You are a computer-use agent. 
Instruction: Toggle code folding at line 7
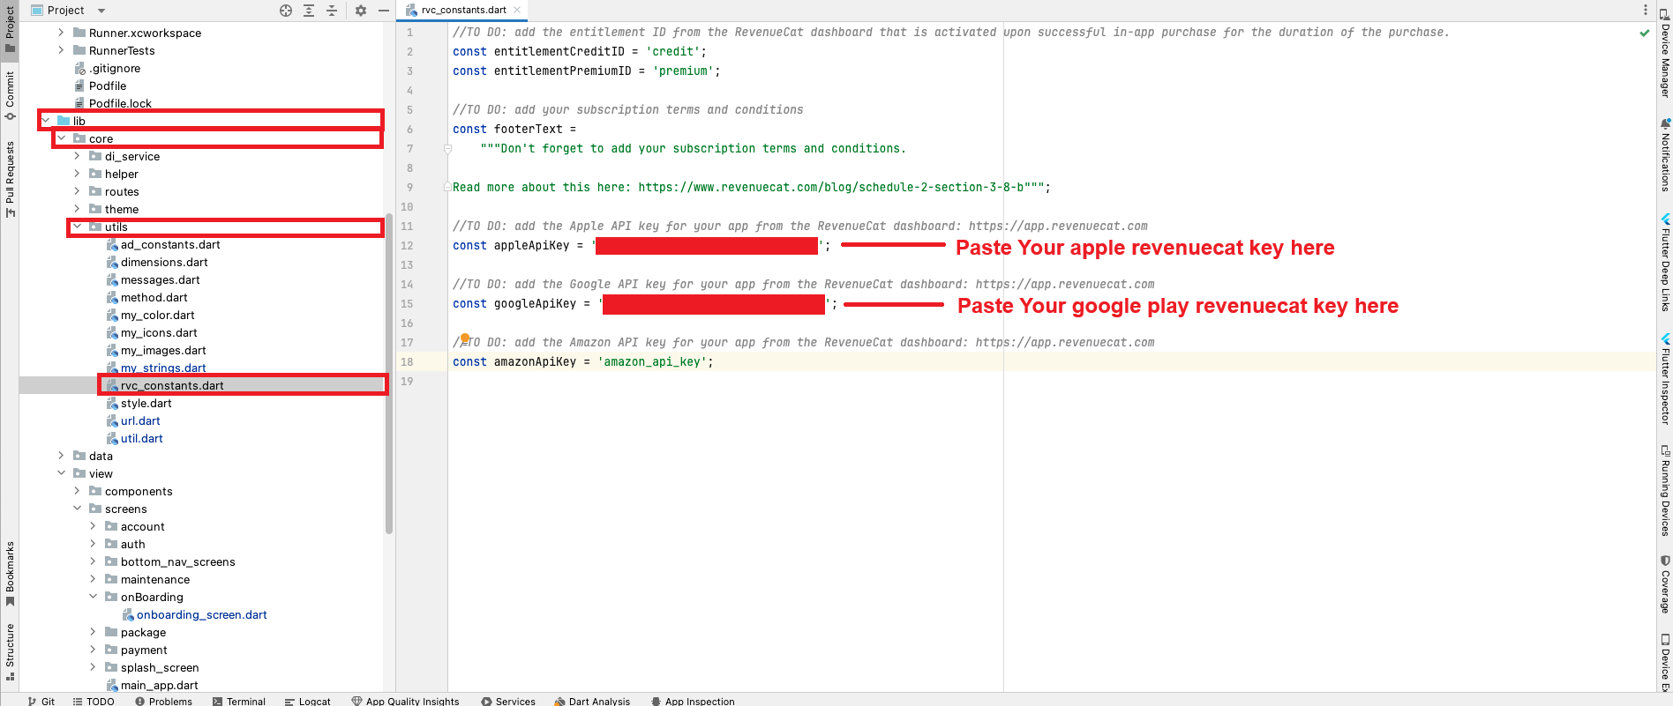pos(447,149)
